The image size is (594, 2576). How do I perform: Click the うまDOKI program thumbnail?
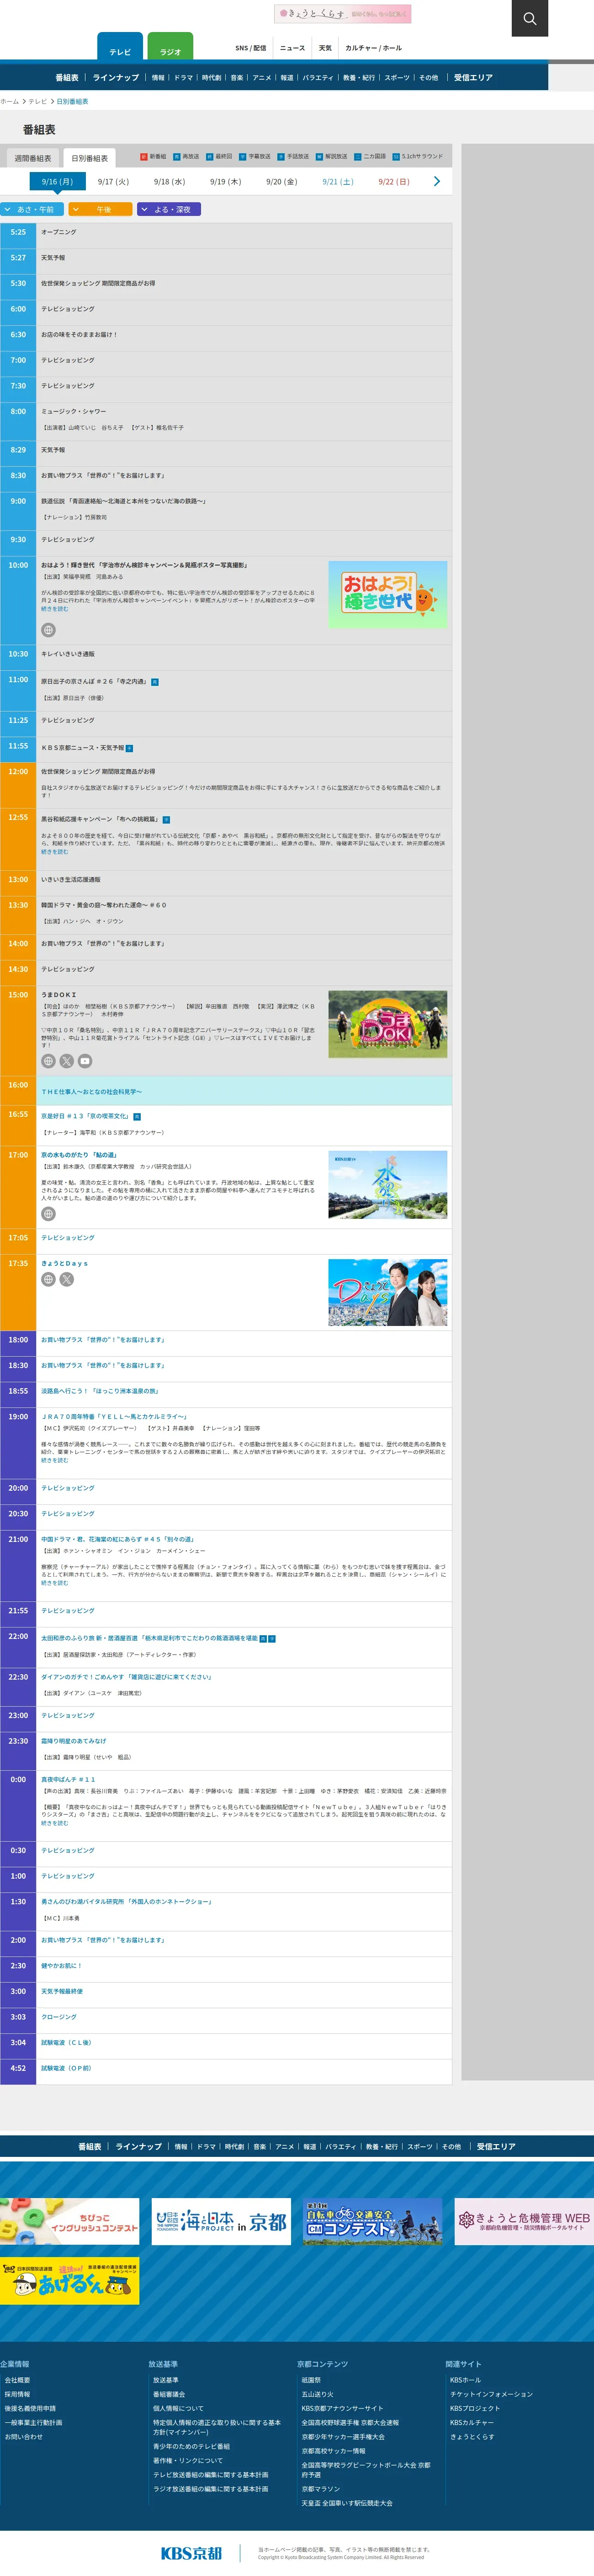[387, 1024]
